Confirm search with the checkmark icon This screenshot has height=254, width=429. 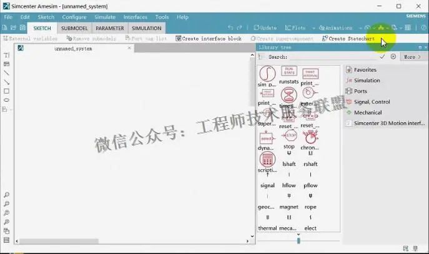click(382, 57)
